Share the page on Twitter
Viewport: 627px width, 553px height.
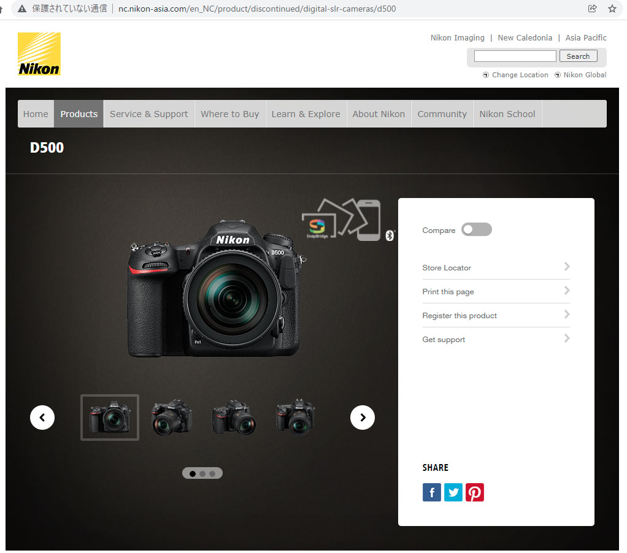pyautogui.click(x=453, y=492)
